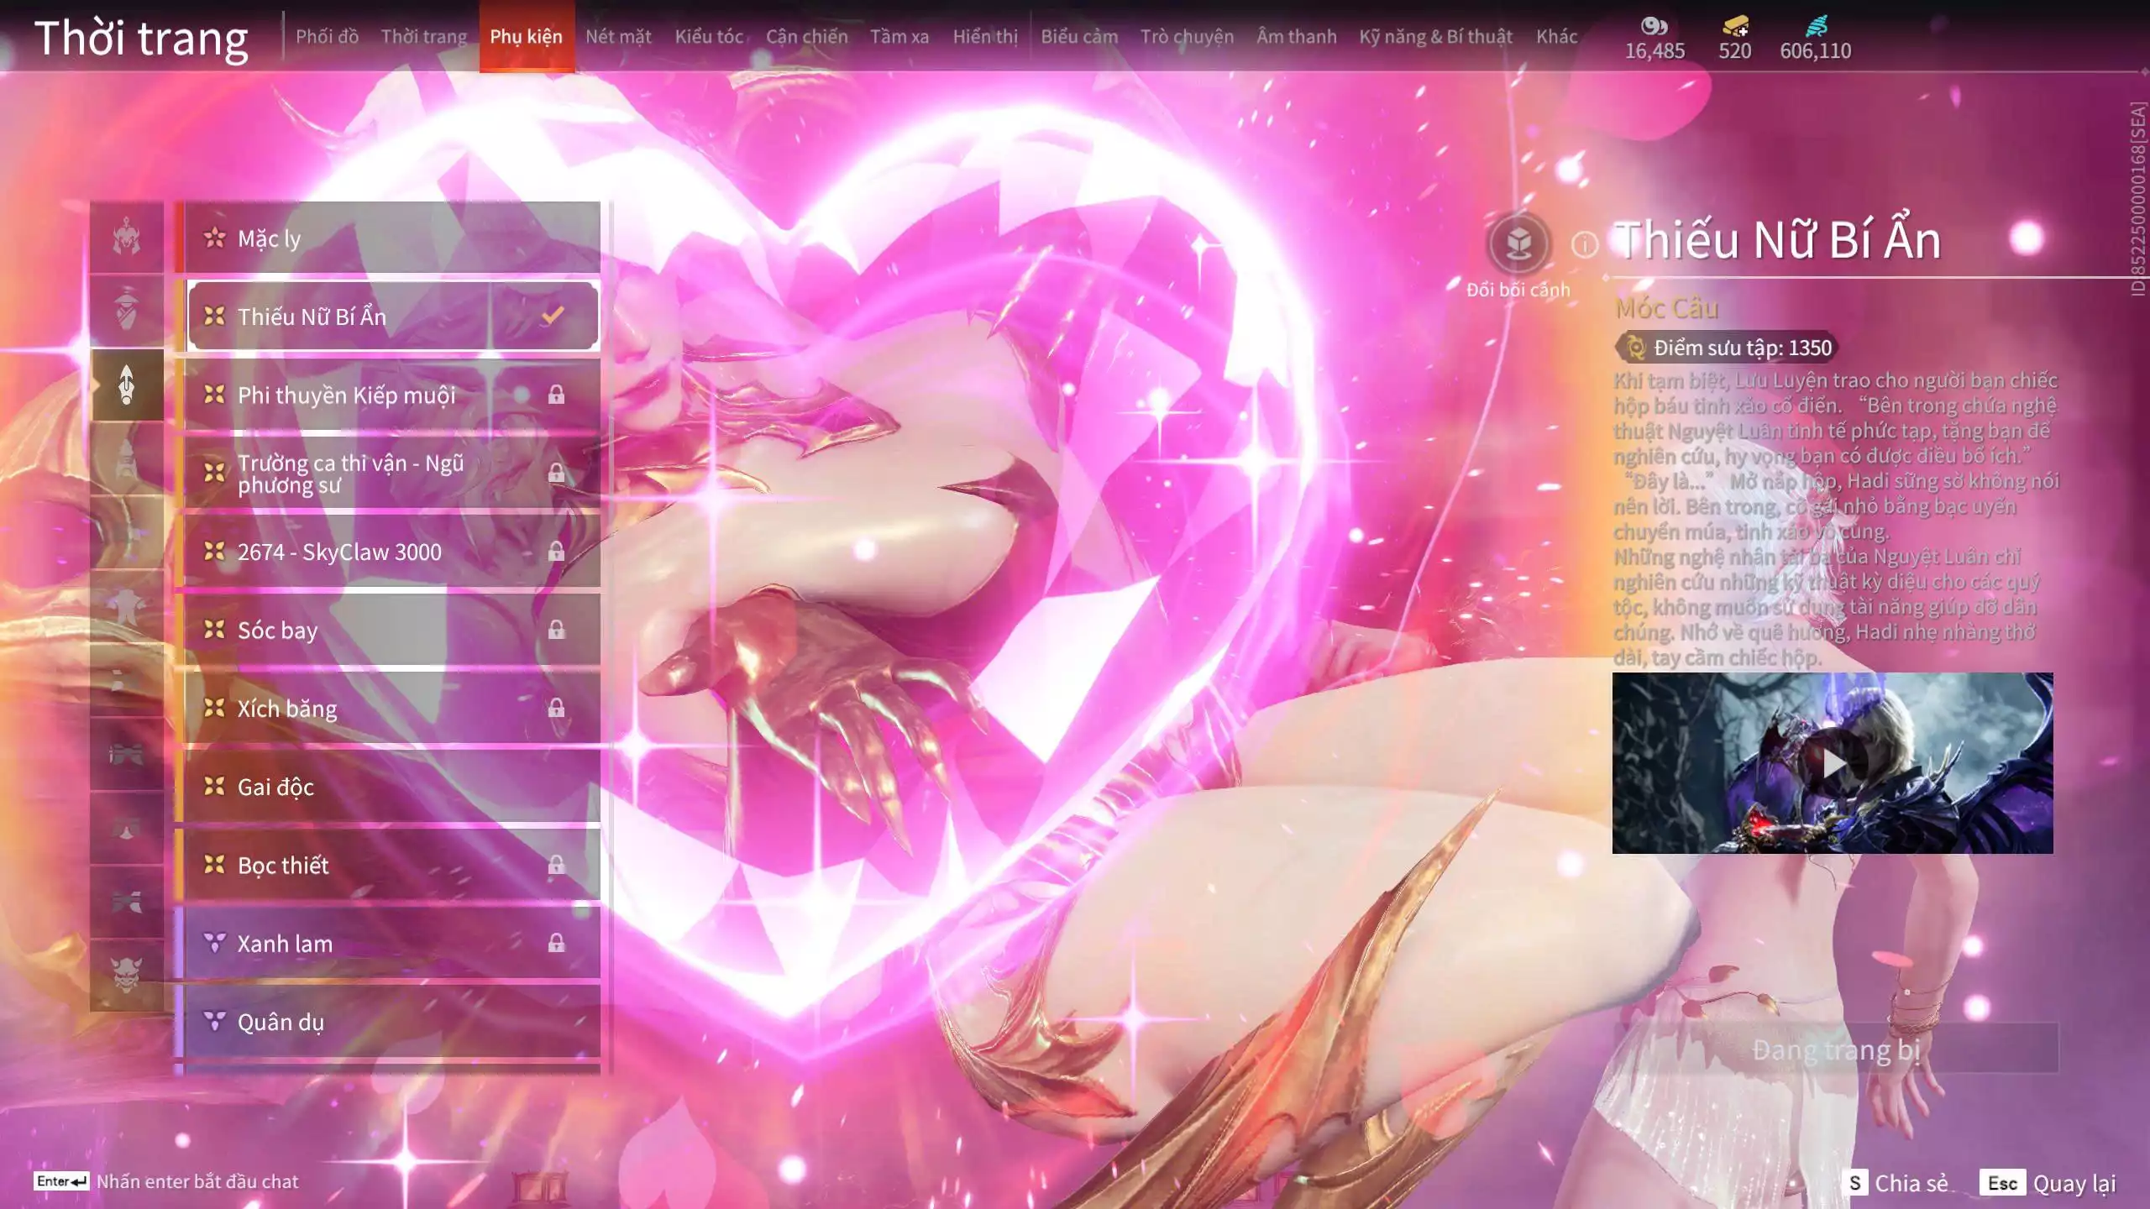
Task: Click the lock icon on Sóc bay
Action: pos(556,630)
